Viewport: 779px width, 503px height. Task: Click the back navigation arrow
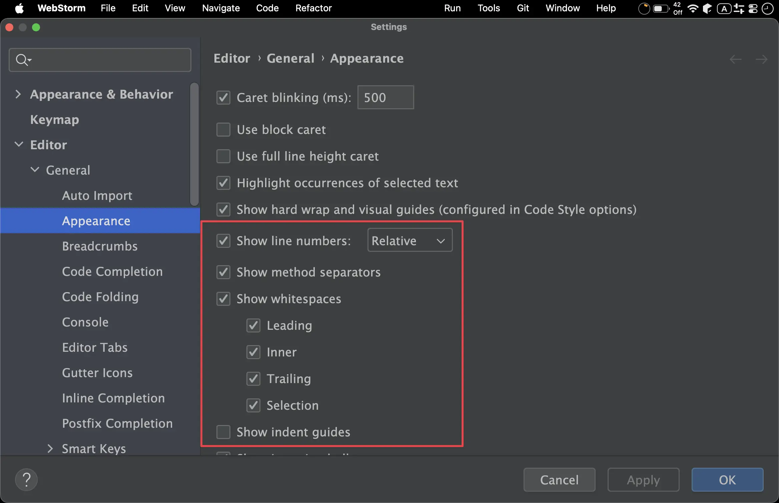(x=735, y=59)
